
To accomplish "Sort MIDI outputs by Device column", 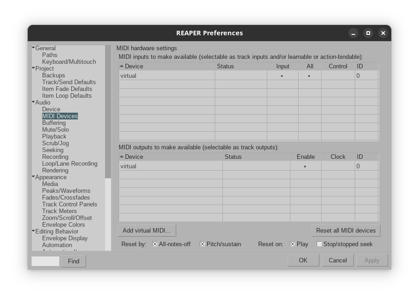I will (x=170, y=157).
